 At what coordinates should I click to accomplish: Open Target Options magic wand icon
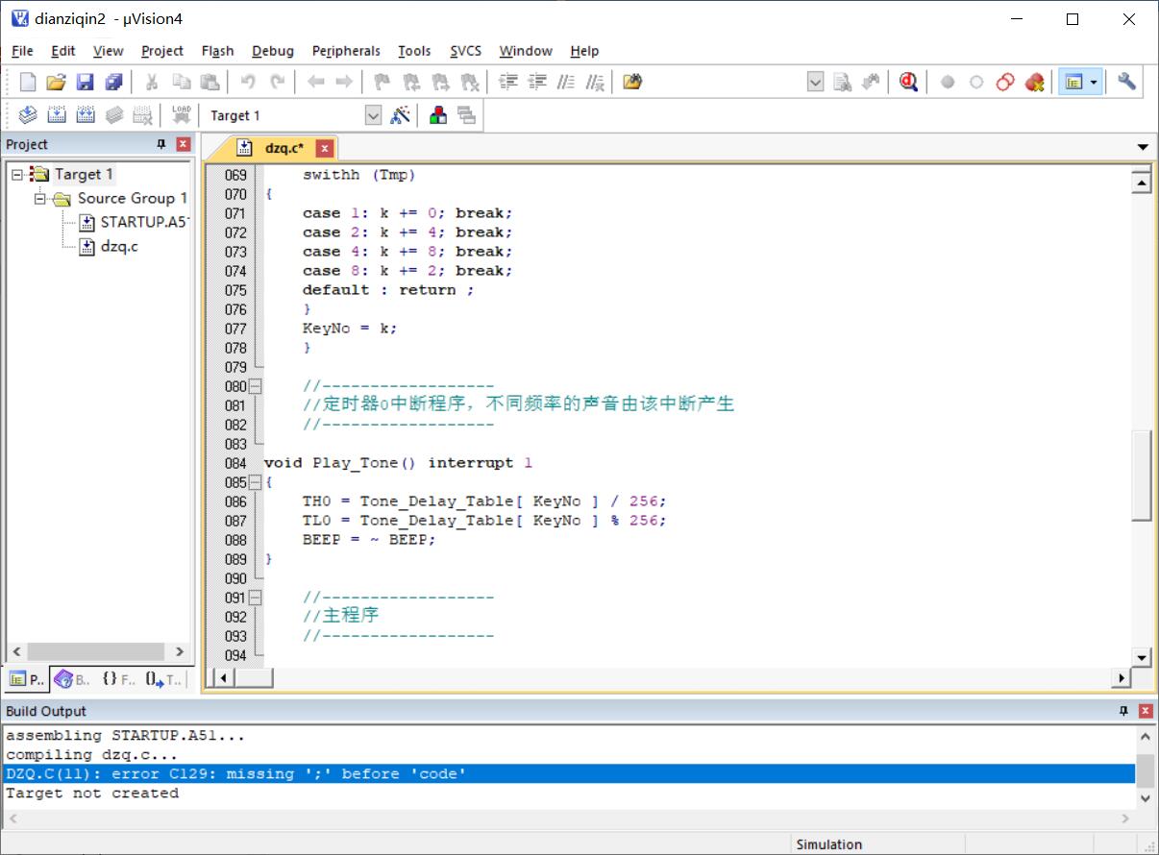pos(401,115)
